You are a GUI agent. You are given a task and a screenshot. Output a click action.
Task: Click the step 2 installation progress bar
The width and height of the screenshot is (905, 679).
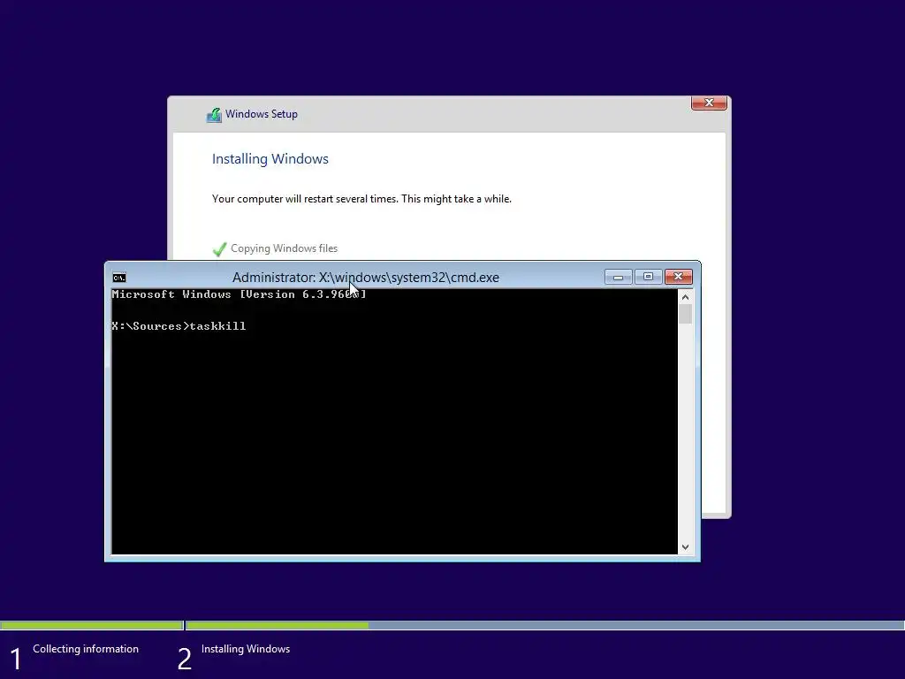545,625
